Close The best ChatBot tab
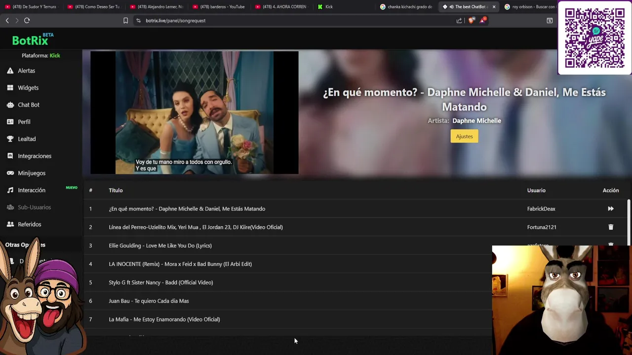Viewport: 632px width, 355px height. pos(494,7)
